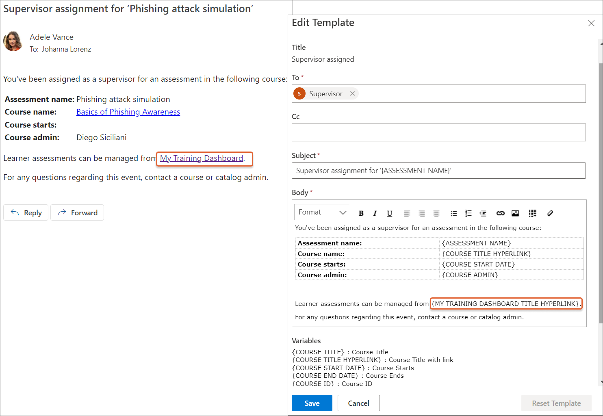
Task: Open Basics of Phishing Awareness link
Action: pyautogui.click(x=128, y=112)
